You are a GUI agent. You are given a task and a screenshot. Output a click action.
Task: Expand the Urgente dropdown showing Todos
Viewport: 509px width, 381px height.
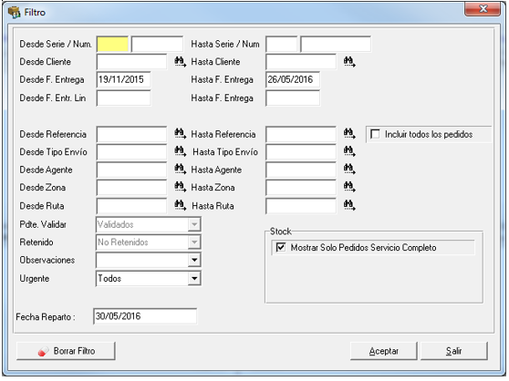tap(194, 279)
